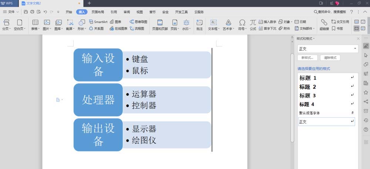Undo the last action

coord(45,12)
